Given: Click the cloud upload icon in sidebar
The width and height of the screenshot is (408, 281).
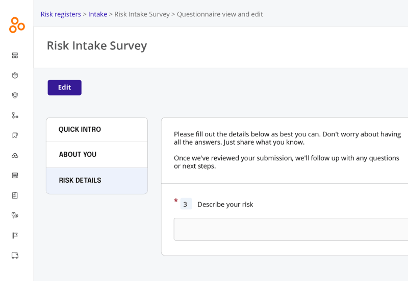Looking at the screenshot, I should [x=15, y=155].
